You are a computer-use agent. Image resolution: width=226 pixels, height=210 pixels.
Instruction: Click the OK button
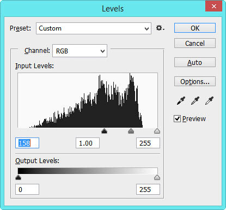(x=195, y=28)
